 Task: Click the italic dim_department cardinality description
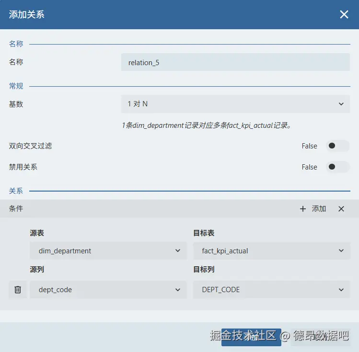pos(207,125)
